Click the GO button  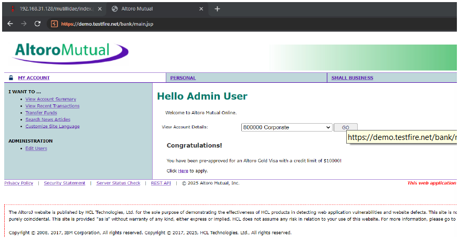click(345, 127)
